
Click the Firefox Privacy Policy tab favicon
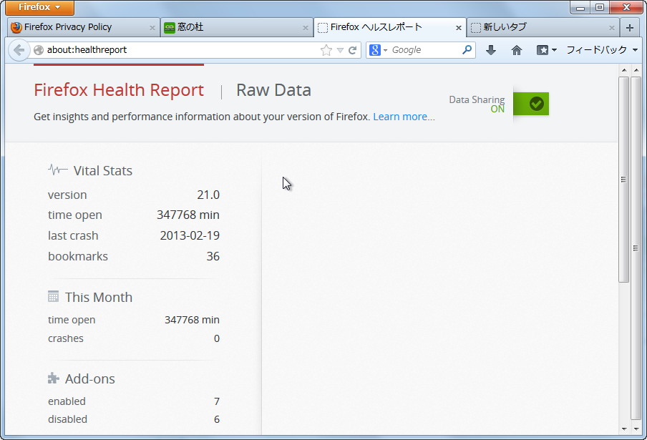[x=16, y=27]
